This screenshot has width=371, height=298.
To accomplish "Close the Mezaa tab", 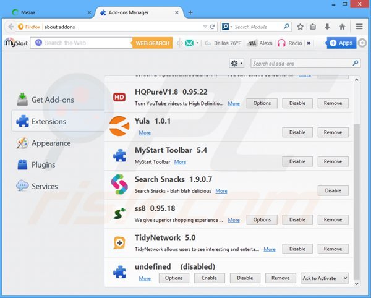I will tap(89, 12).
